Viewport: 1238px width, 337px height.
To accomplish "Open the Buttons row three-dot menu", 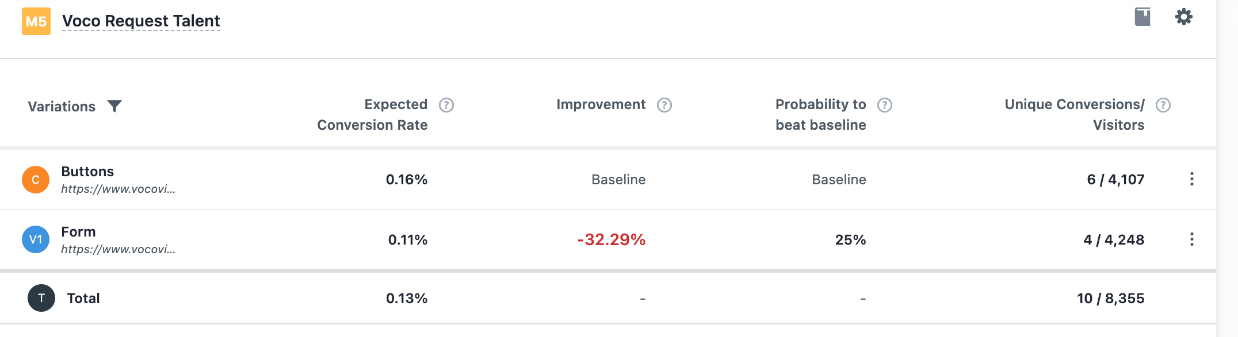I will [1191, 179].
